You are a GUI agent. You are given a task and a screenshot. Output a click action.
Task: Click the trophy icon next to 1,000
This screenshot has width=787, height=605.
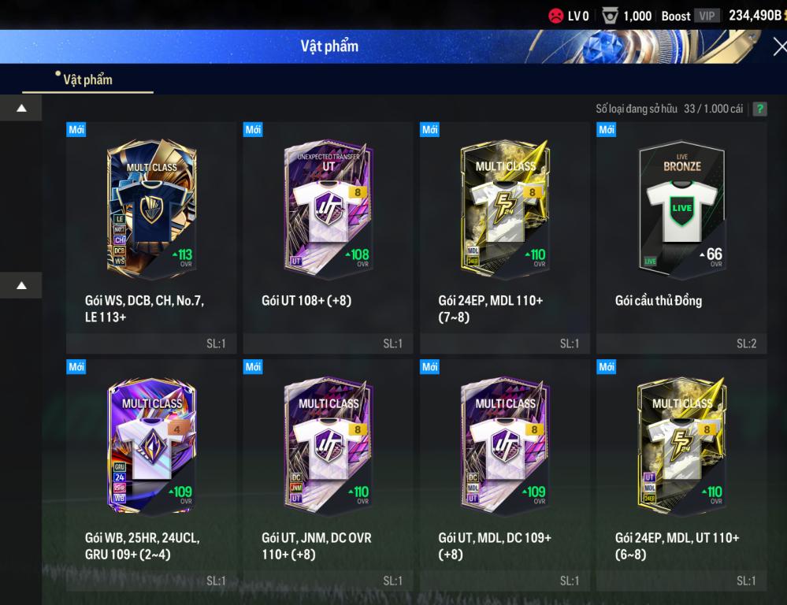610,16
